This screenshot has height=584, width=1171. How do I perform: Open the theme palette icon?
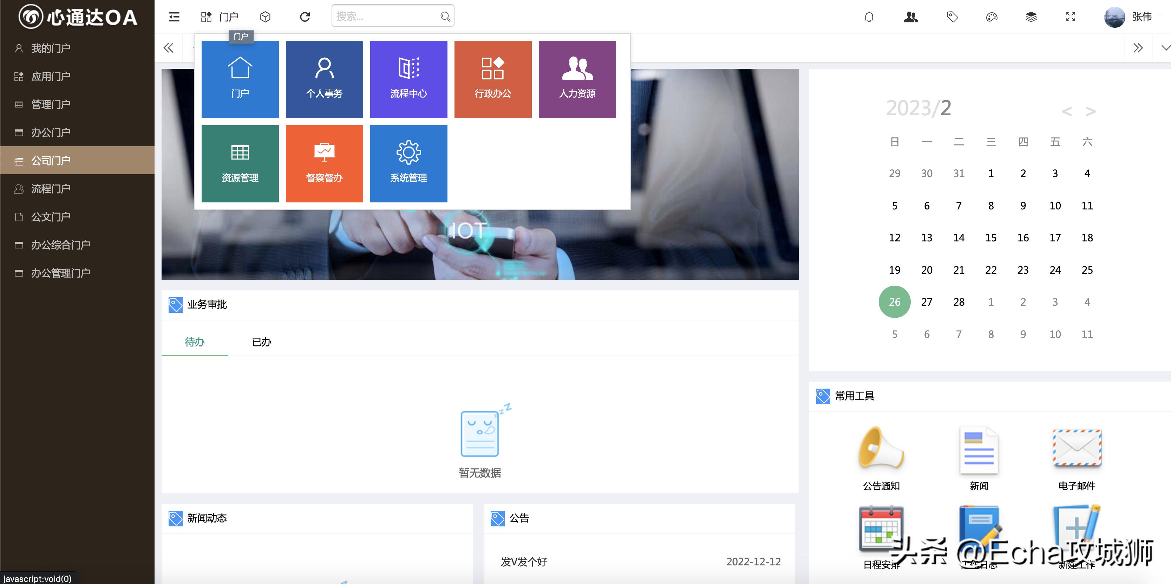point(992,17)
